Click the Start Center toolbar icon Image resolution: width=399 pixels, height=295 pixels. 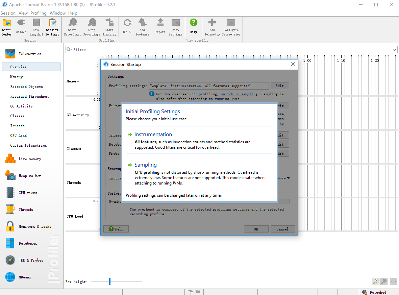(x=7, y=27)
